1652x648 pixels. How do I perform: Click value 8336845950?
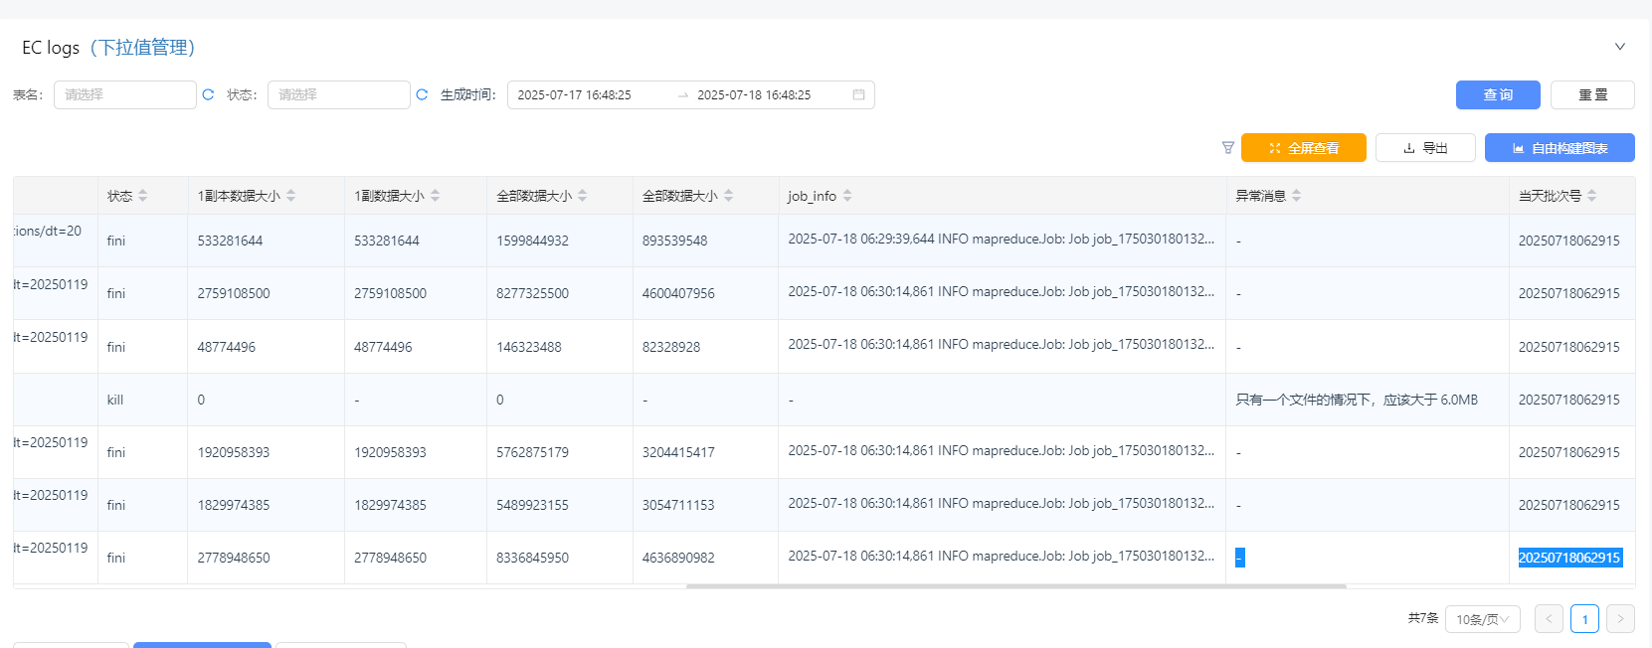[x=532, y=558]
